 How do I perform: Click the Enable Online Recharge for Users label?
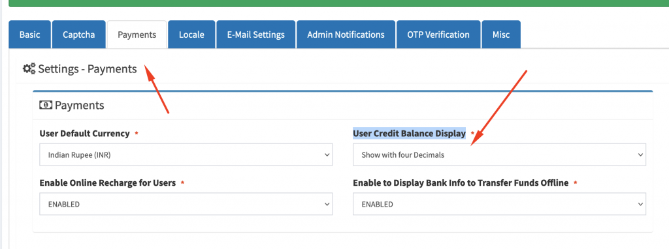[x=108, y=183]
